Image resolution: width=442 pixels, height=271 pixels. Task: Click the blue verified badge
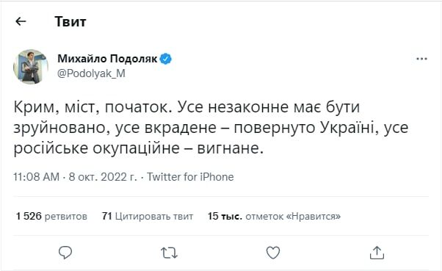pos(166,59)
